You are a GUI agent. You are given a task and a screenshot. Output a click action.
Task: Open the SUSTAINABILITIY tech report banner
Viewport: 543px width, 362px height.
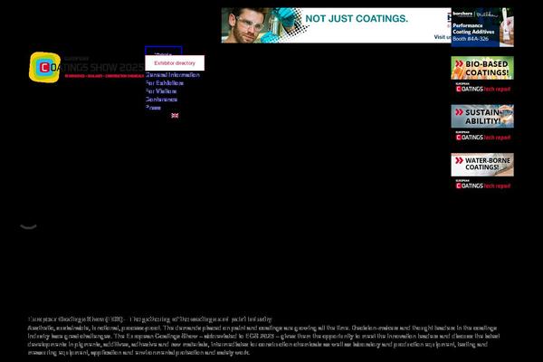[482, 123]
